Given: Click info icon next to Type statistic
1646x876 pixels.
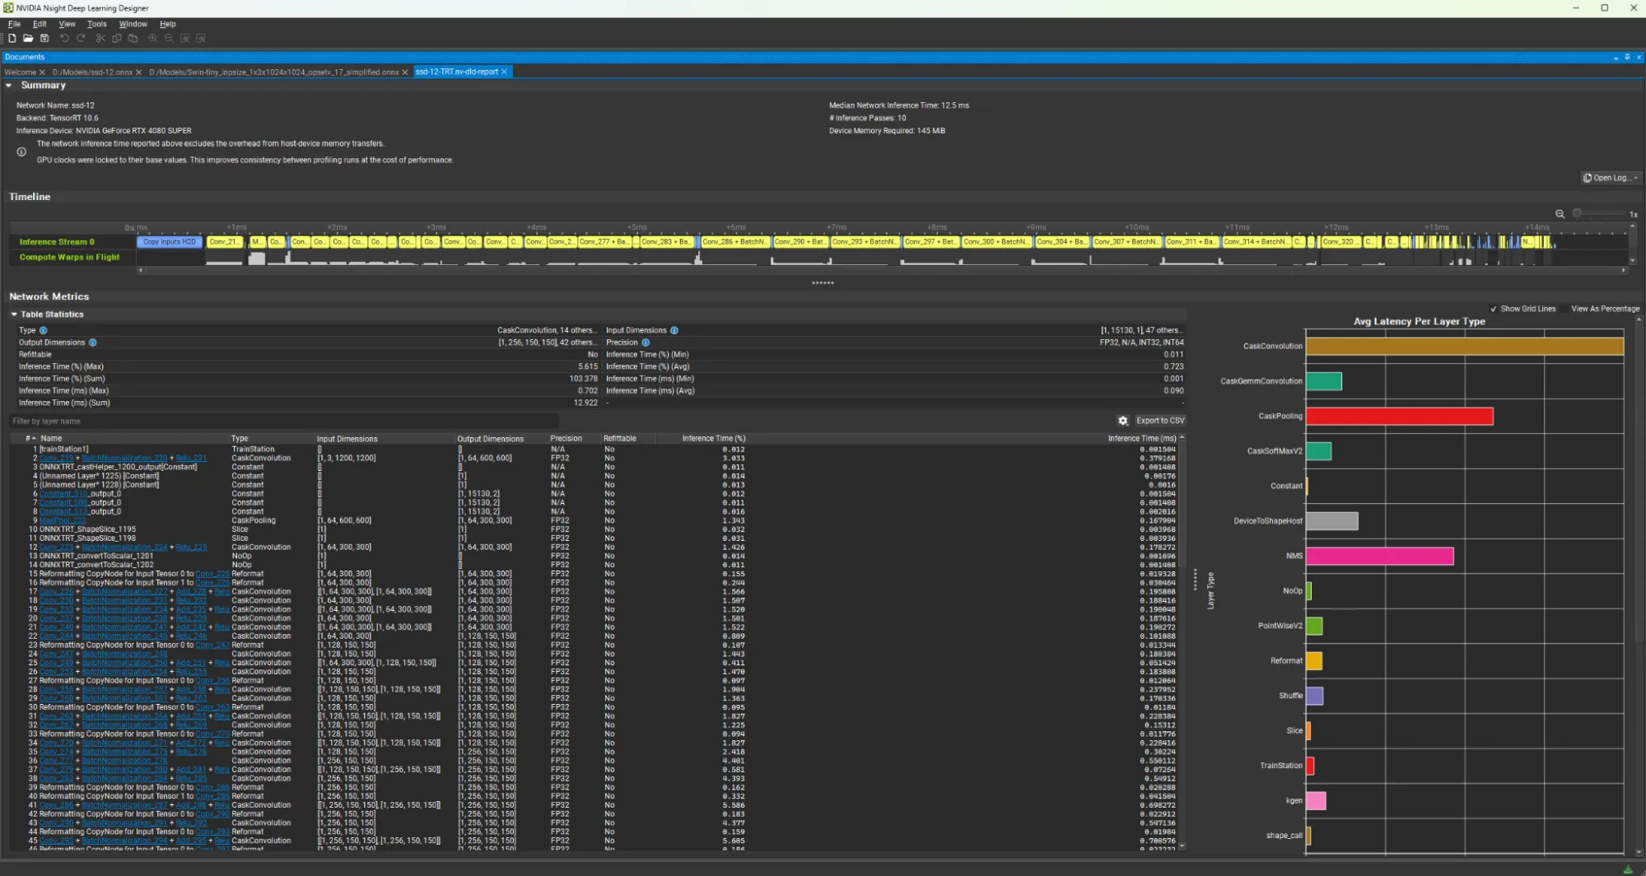Looking at the screenshot, I should click(x=44, y=330).
